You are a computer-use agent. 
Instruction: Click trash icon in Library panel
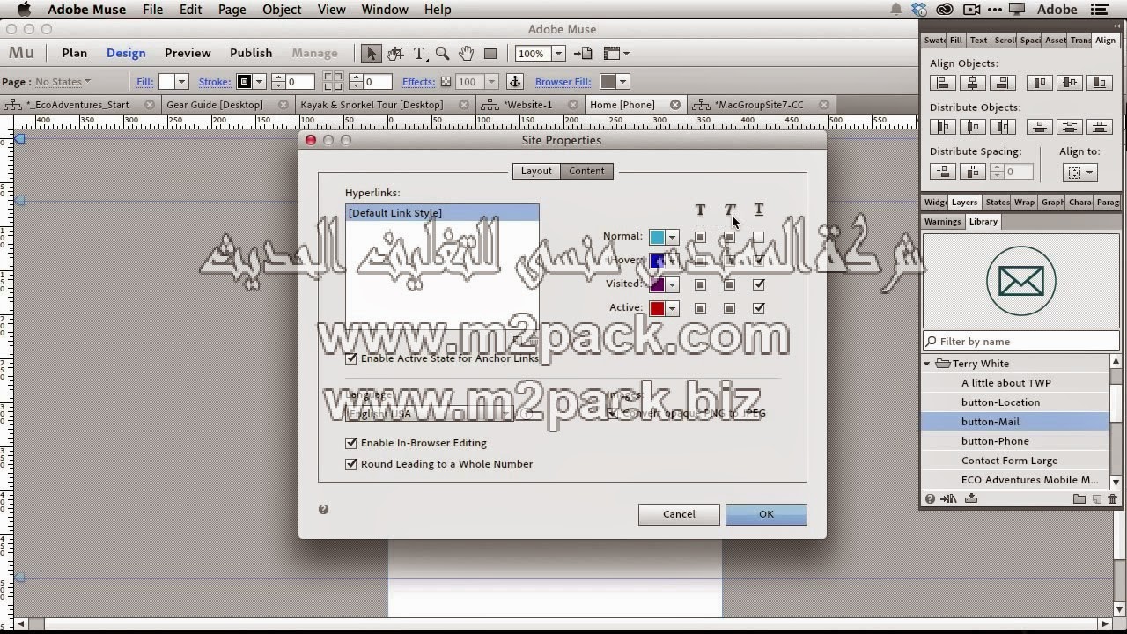(x=1113, y=499)
